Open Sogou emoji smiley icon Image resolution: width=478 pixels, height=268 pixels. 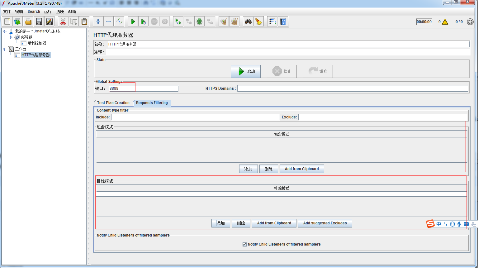tap(452, 224)
